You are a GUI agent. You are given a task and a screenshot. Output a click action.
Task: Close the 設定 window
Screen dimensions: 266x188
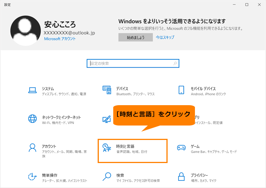coord(260,5)
